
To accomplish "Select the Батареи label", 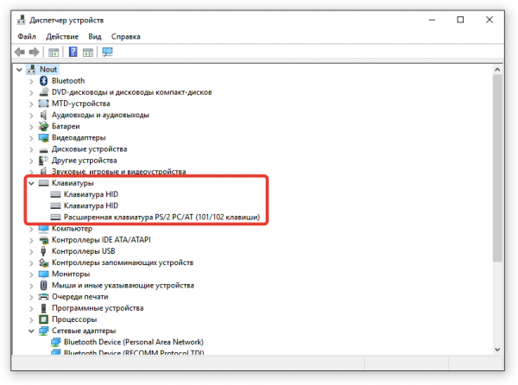I will pyautogui.click(x=66, y=126).
